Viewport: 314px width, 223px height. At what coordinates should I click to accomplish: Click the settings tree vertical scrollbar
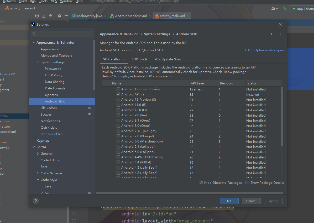(94, 65)
